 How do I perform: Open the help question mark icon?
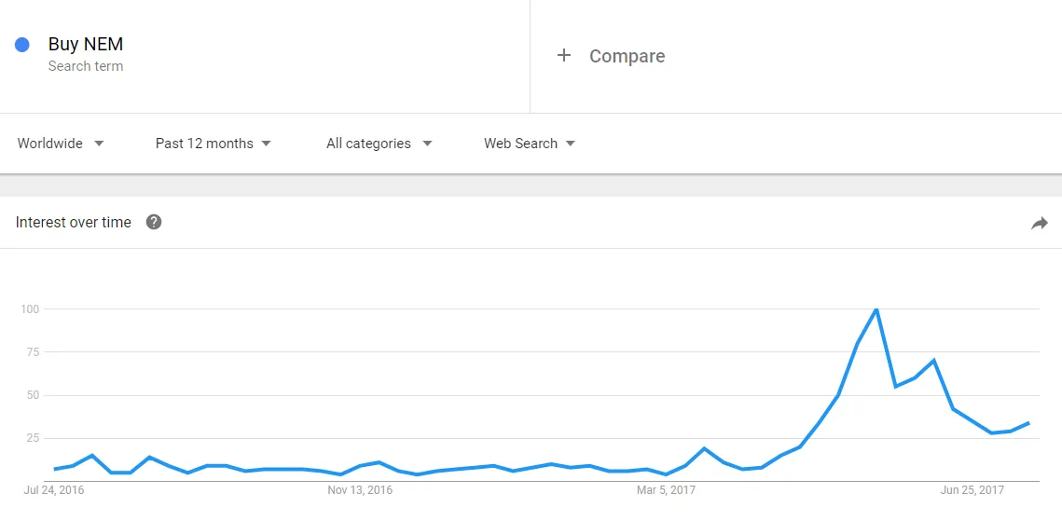154,222
